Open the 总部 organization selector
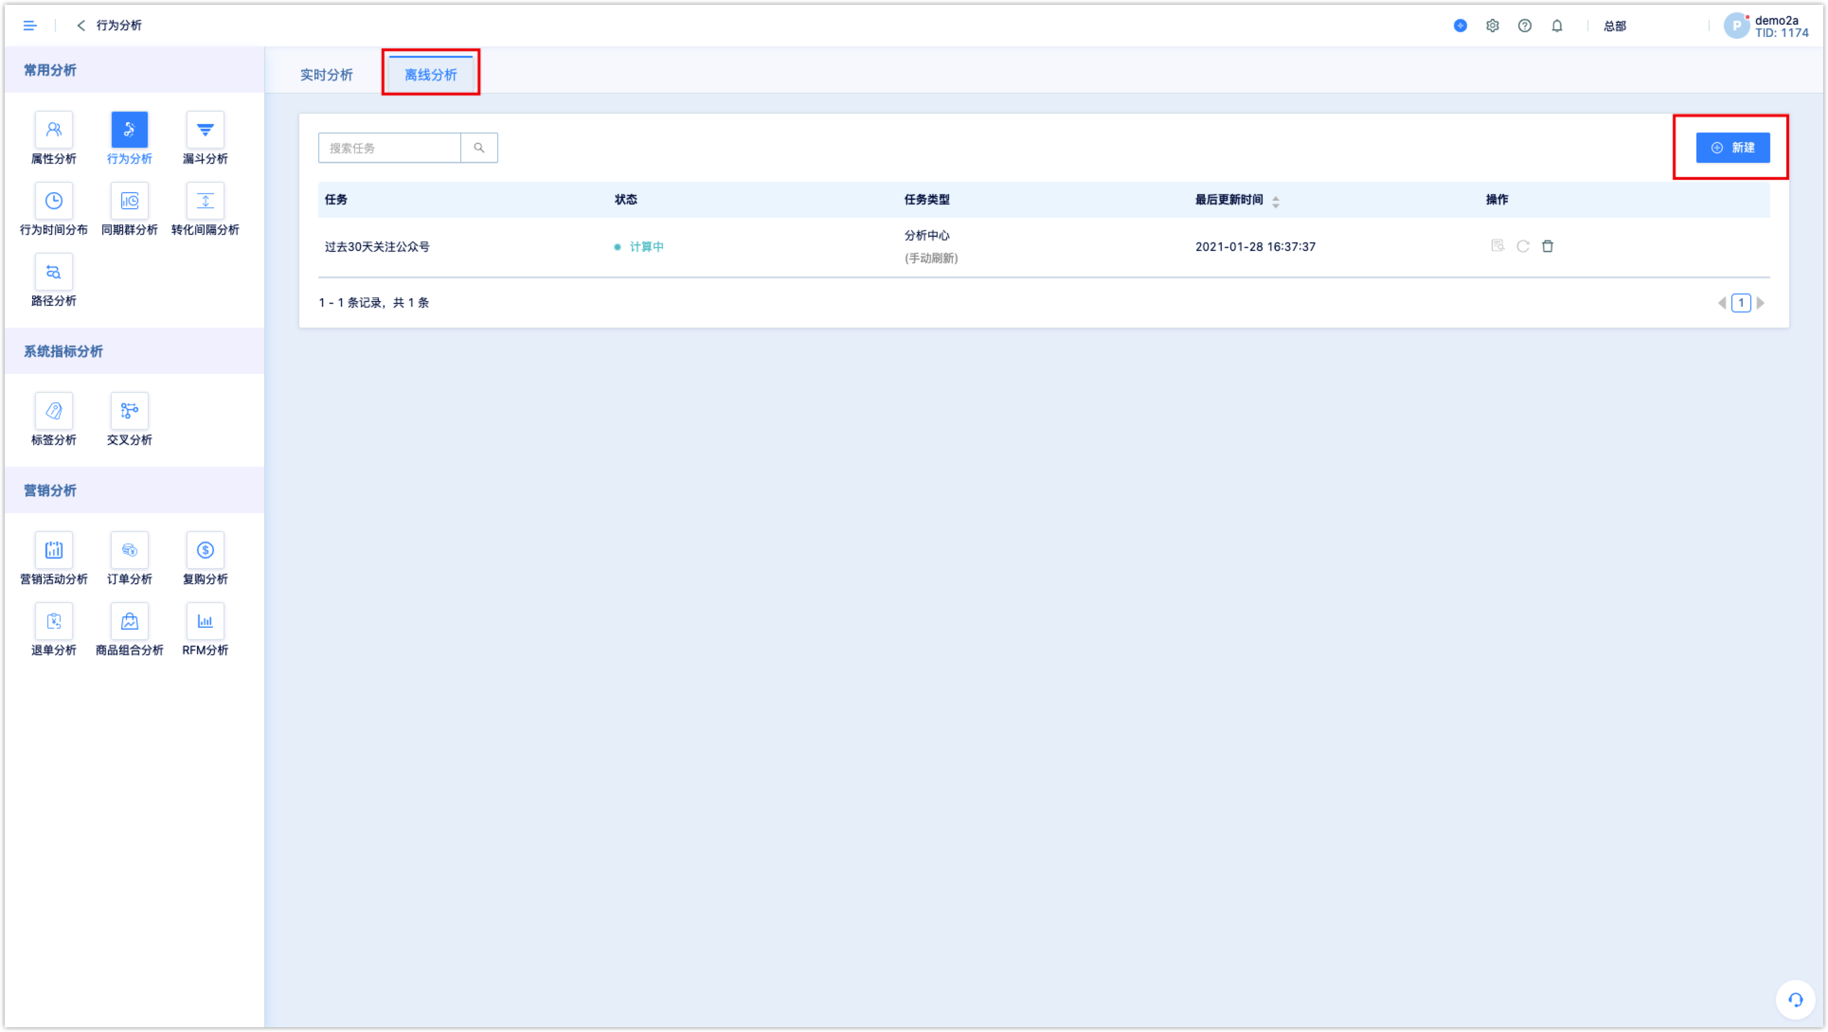Image resolution: width=1828 pixels, height=1032 pixels. [1614, 26]
